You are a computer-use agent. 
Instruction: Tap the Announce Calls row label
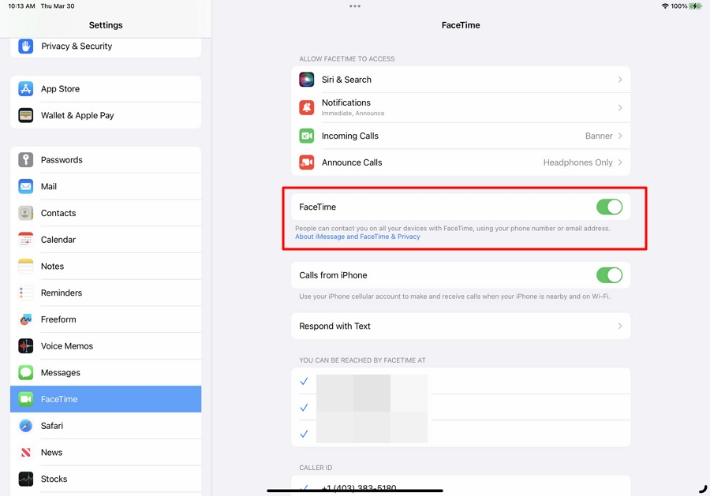point(352,162)
